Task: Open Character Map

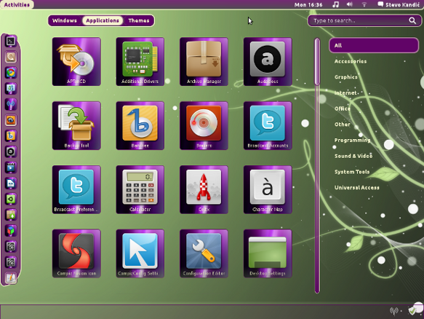Action: tap(268, 189)
